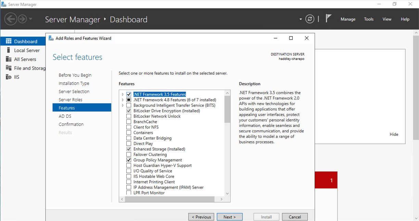This screenshot has width=419, height=221.
Task: Click the File and Storage Services icon
Action: click(9, 68)
